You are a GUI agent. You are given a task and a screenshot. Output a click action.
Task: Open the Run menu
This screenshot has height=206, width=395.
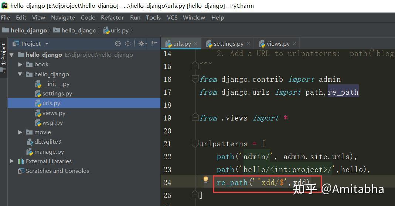pos(135,18)
